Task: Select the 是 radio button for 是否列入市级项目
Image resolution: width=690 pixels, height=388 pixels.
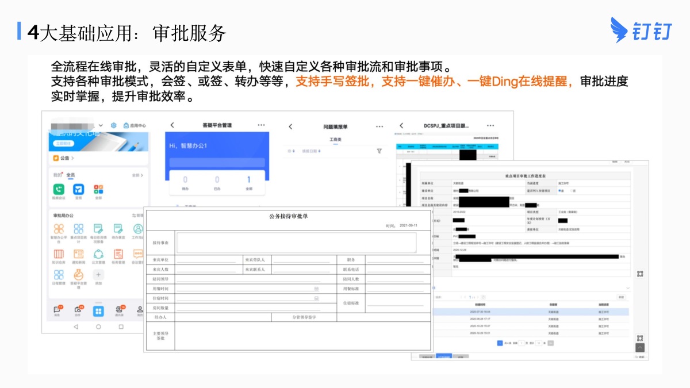Action: coord(561,190)
